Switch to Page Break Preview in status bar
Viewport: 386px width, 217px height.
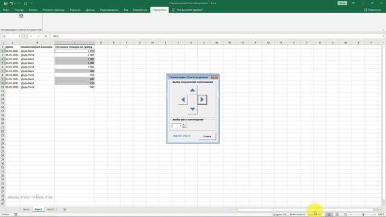tap(345, 215)
